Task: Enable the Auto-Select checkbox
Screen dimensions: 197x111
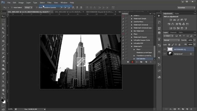Action: (12, 7)
